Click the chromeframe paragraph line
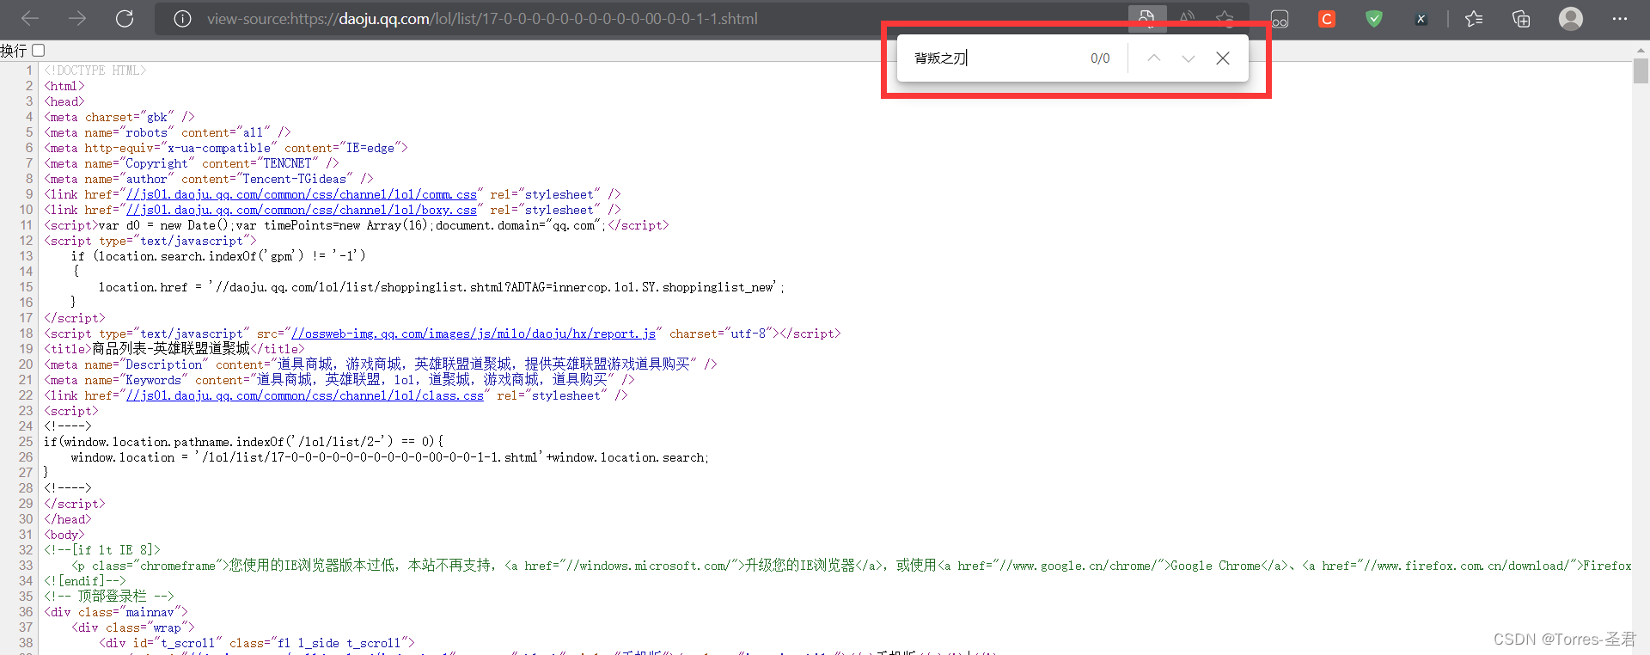Image resolution: width=1650 pixels, height=655 pixels. (852, 566)
